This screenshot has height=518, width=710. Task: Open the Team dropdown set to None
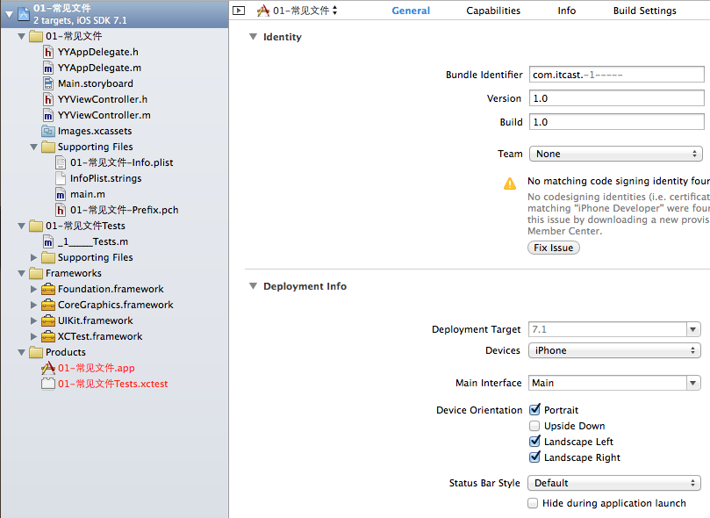(616, 154)
